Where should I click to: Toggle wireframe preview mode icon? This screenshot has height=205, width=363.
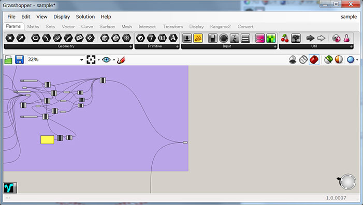point(303,60)
